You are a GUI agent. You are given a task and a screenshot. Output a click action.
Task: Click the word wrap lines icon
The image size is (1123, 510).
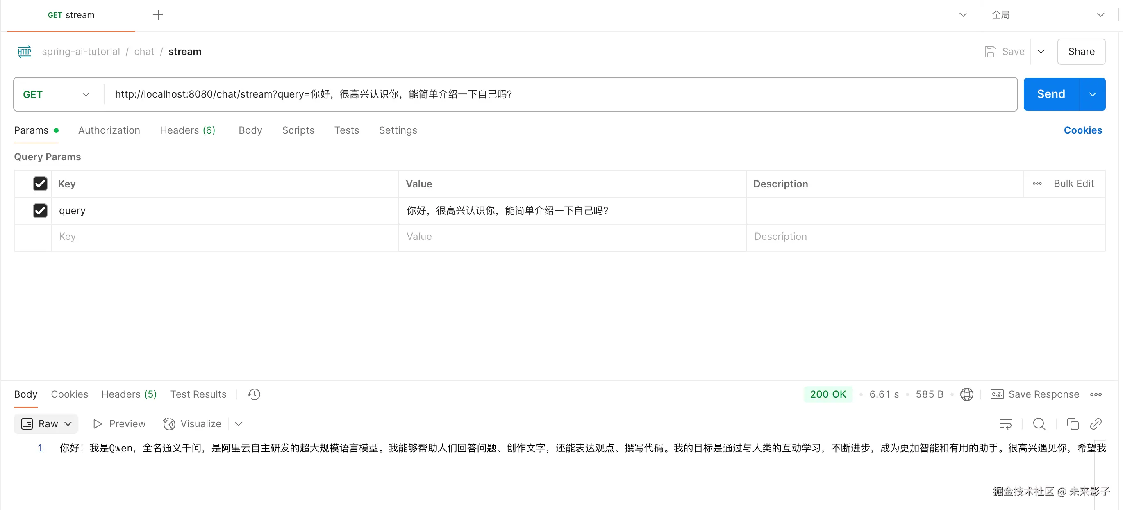1005,423
